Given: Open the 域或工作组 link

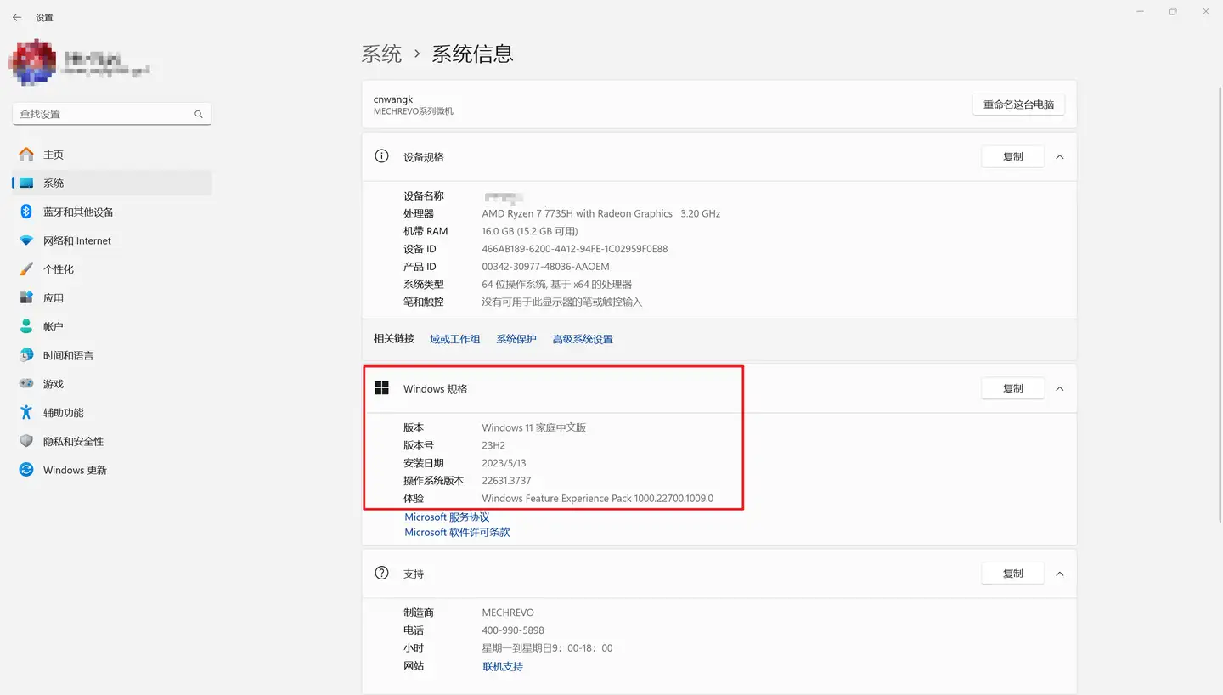Looking at the screenshot, I should point(455,339).
